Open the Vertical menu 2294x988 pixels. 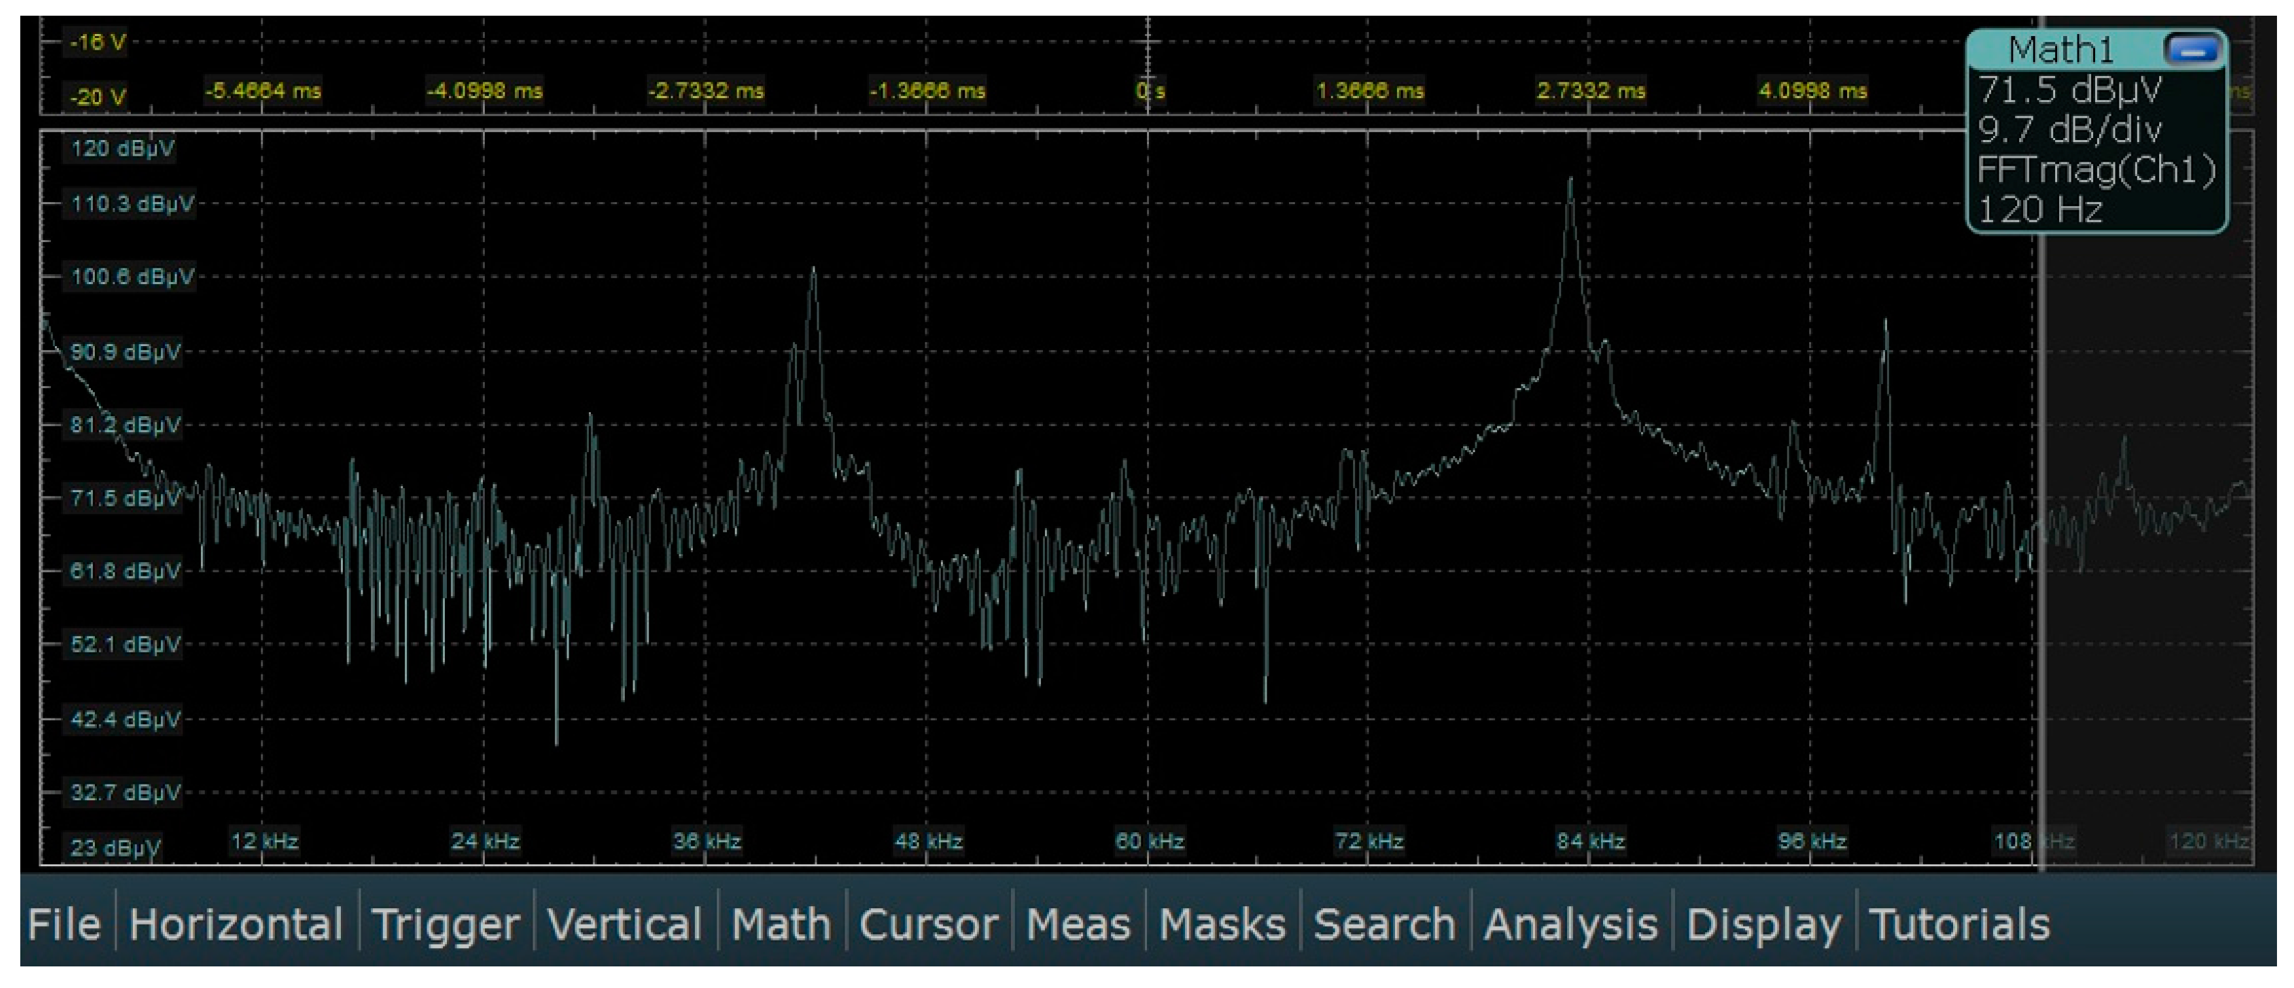[x=625, y=923]
